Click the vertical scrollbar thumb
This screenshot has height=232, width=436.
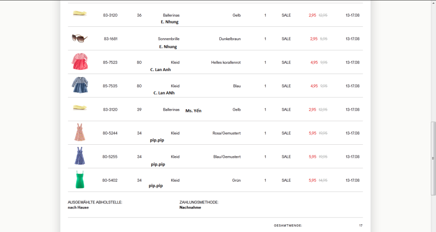pos(433,158)
